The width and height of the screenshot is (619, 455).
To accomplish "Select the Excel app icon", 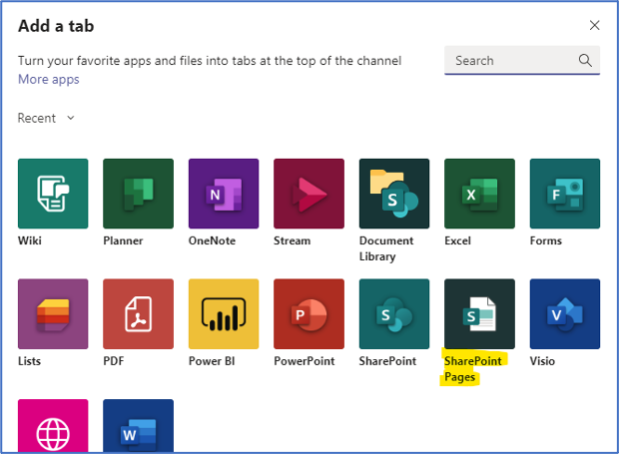I will click(x=479, y=194).
